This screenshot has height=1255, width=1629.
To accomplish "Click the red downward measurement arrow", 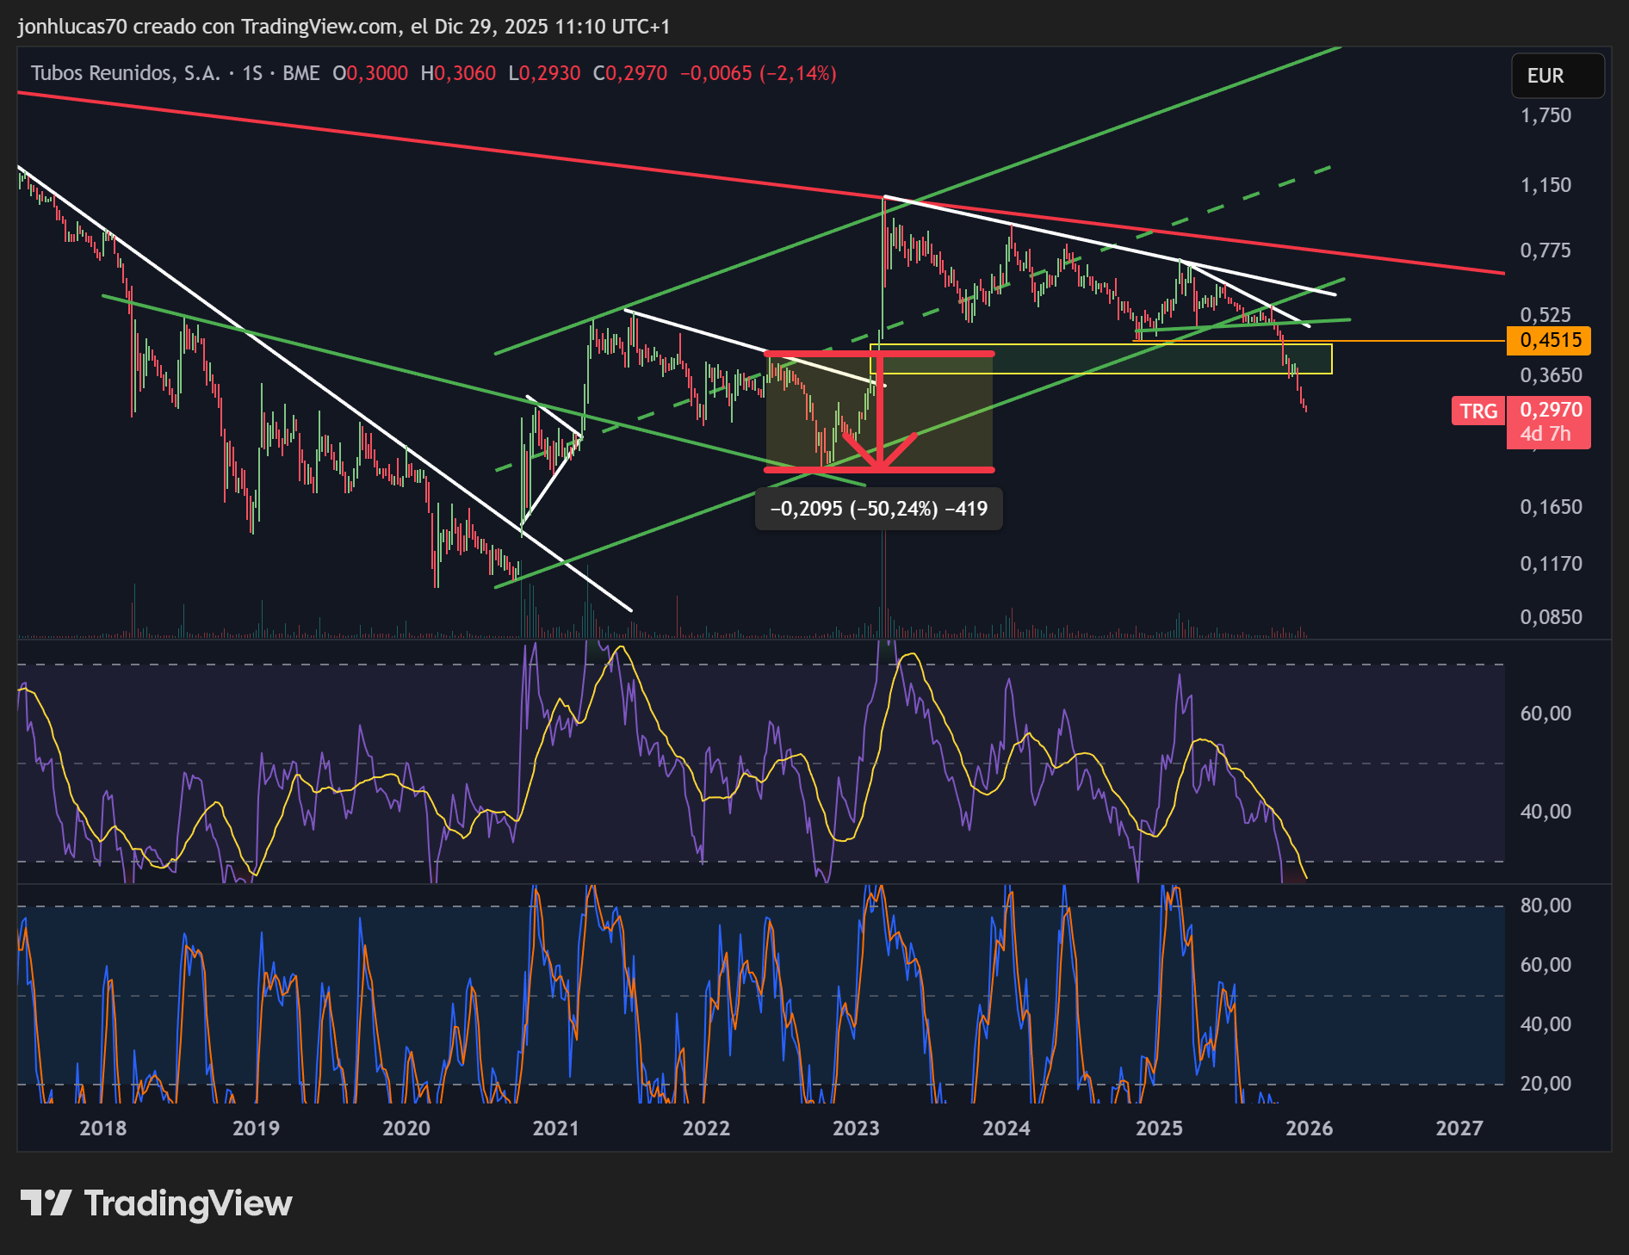I will click(880, 413).
